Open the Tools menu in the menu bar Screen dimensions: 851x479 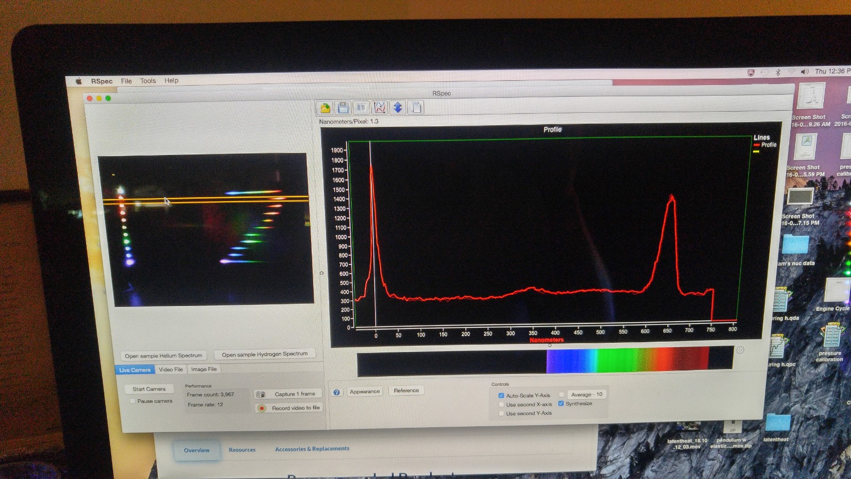[x=147, y=81]
